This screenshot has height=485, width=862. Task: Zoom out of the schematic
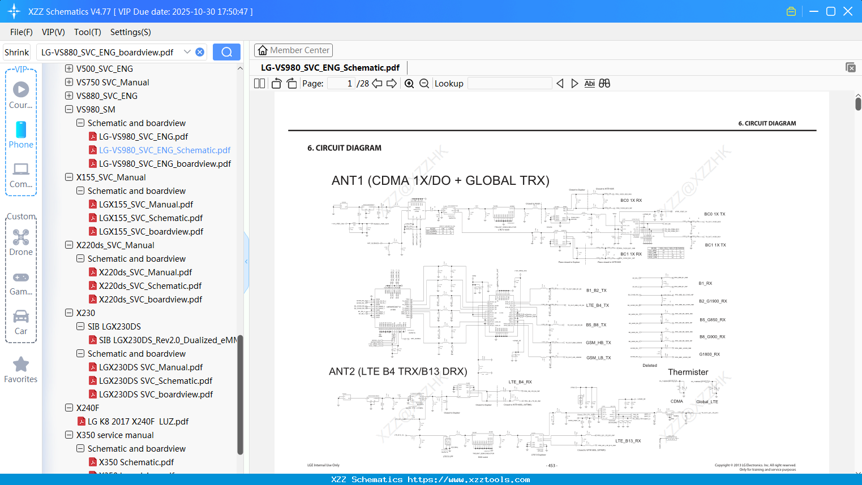tap(423, 83)
